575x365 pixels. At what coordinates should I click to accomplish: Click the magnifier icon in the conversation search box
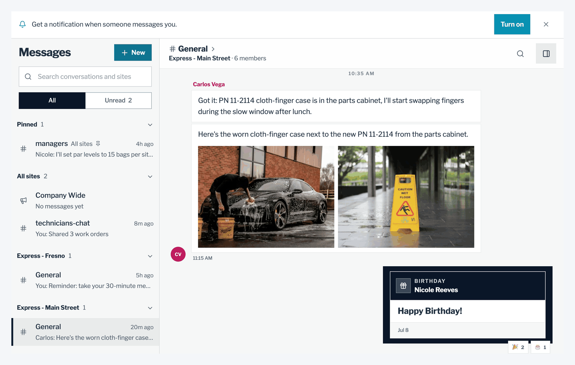28,76
